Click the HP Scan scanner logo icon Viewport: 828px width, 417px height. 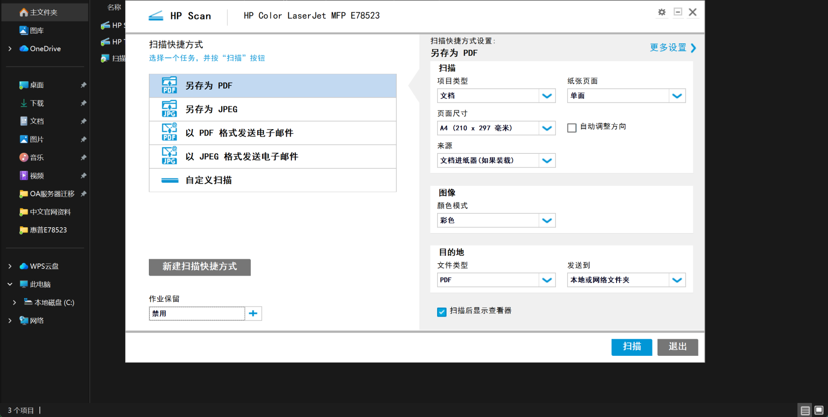coord(156,16)
